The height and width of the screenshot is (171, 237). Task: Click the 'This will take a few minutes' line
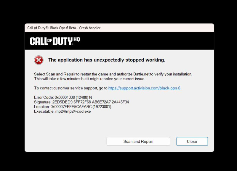coord(90,79)
